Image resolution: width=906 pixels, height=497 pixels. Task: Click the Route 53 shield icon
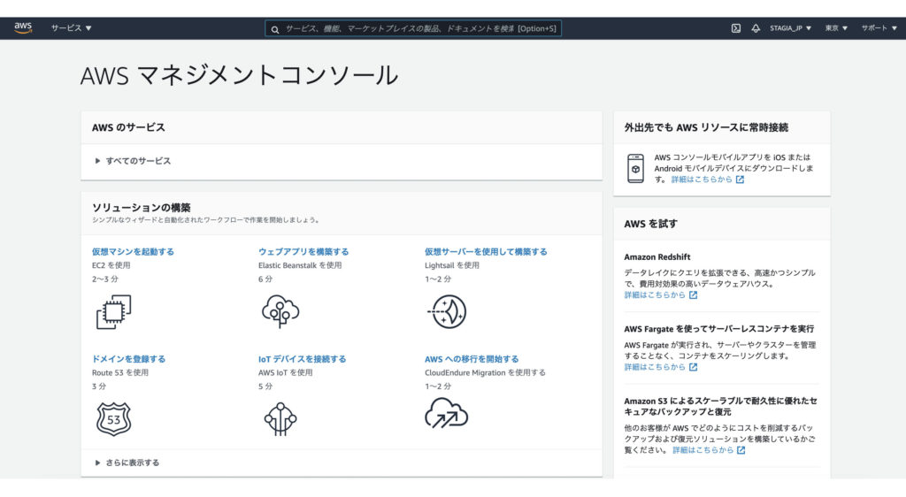[x=113, y=418]
